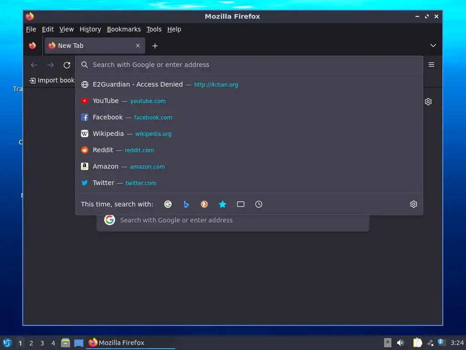Viewport: 466px width, 350px height.
Task: Click the Firefox logo in title bar
Action: tap(30, 16)
